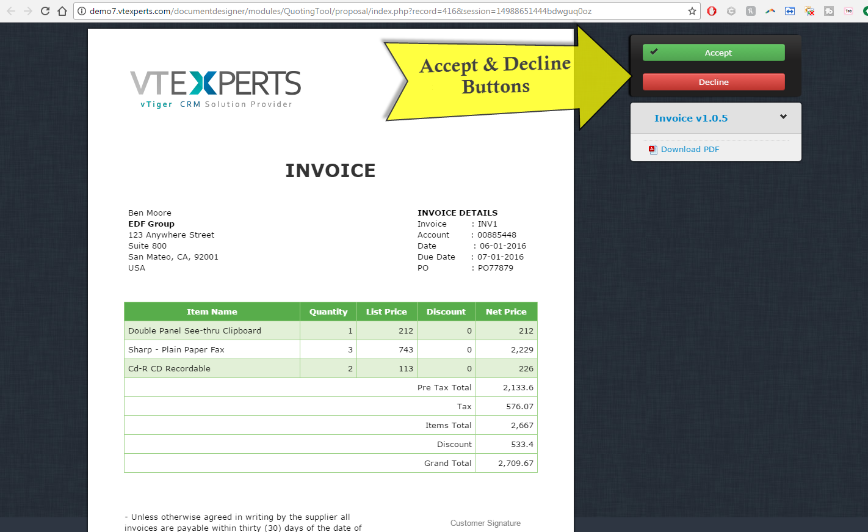Click 'Cd-R CD Recordable' item row
Viewport: 868px width, 532px height.
pyautogui.click(x=331, y=368)
